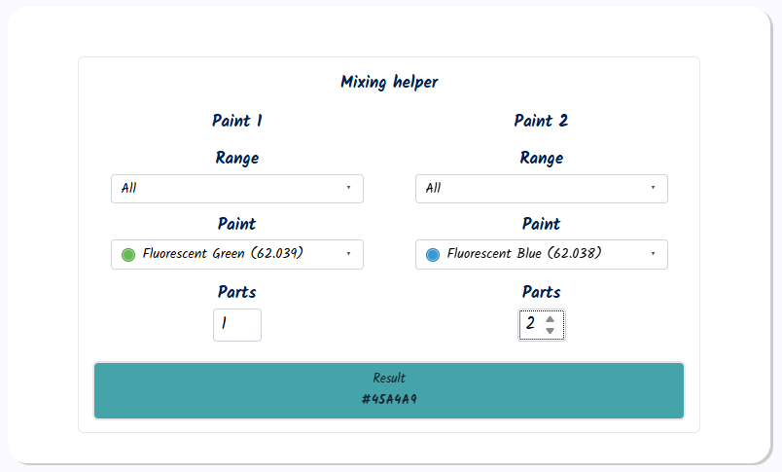Decrease Paint 2 parts with down arrow
782x472 pixels.
coord(551,331)
